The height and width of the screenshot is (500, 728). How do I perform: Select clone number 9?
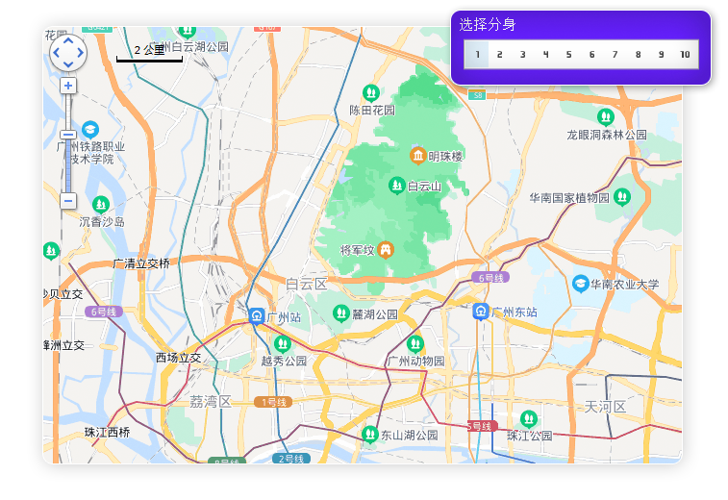click(661, 54)
